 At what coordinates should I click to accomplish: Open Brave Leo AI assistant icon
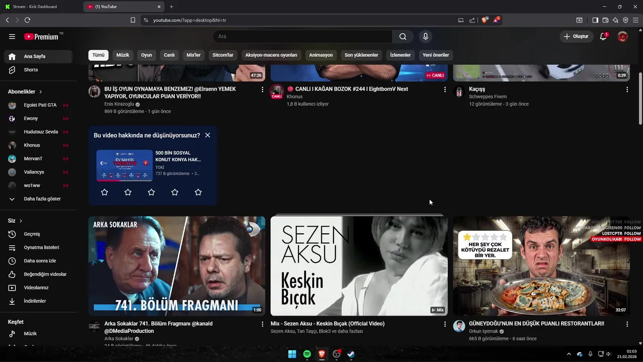tap(615, 20)
